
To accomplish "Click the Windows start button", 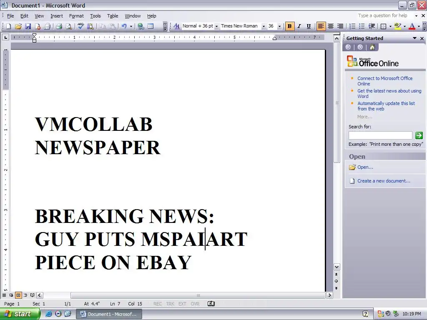I will [x=20, y=314].
